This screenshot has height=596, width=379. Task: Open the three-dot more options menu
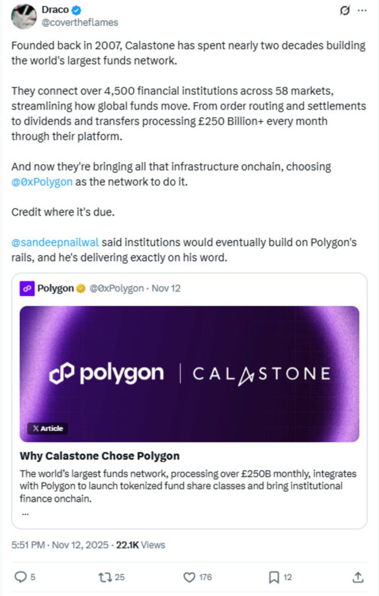[x=362, y=10]
